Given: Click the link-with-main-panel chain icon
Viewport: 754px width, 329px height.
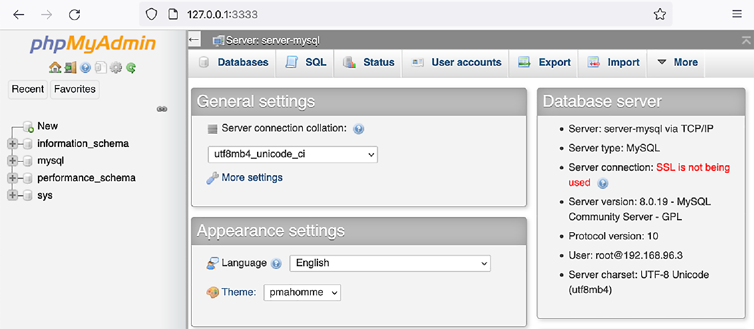Looking at the screenshot, I should pos(162,109).
